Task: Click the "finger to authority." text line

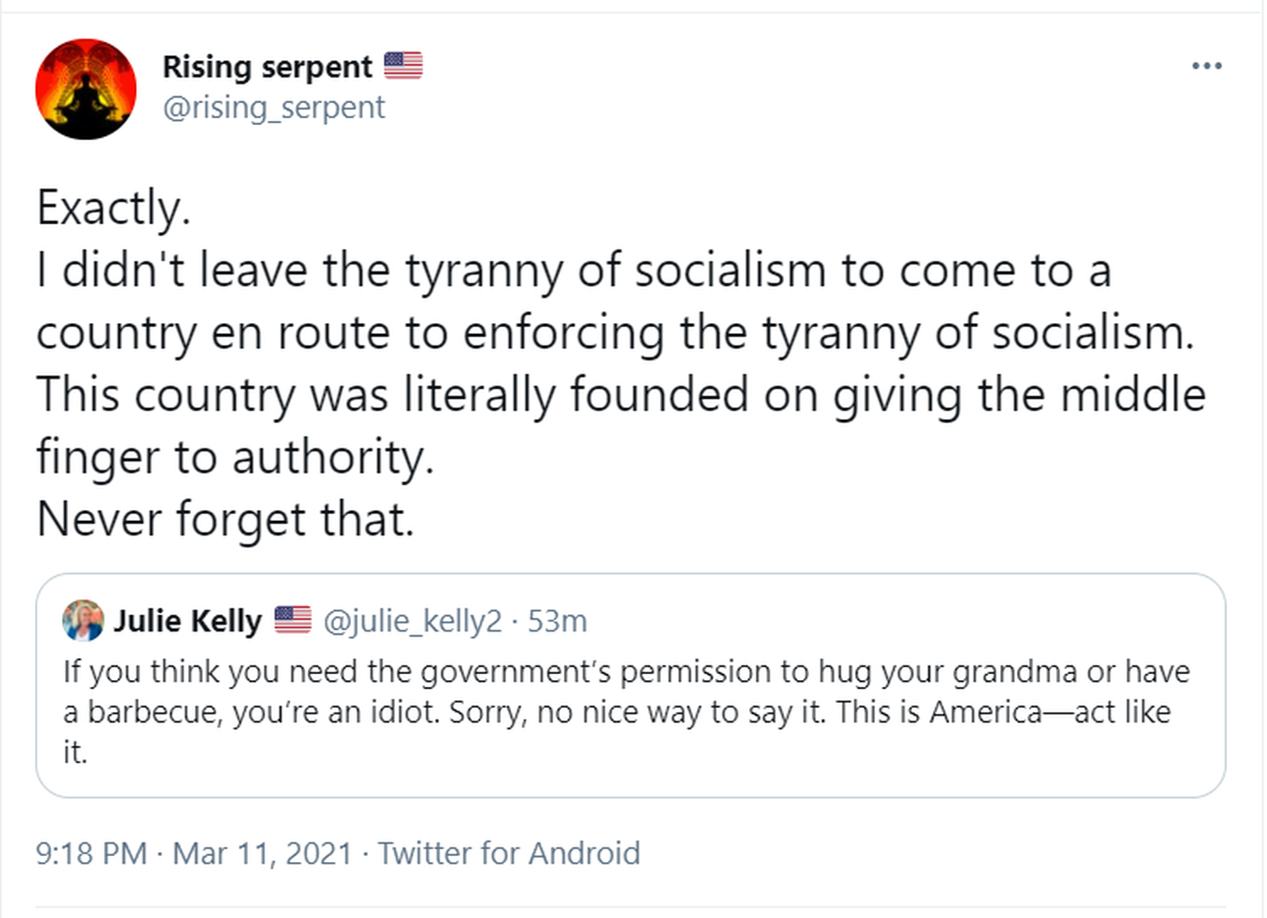Action: click(x=235, y=457)
